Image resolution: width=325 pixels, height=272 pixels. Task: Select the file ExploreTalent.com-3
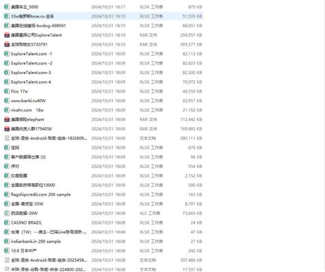[x=31, y=73]
